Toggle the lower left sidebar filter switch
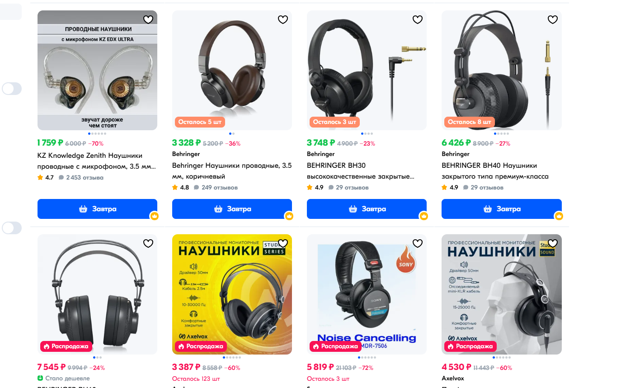621x388 pixels. pos(12,228)
